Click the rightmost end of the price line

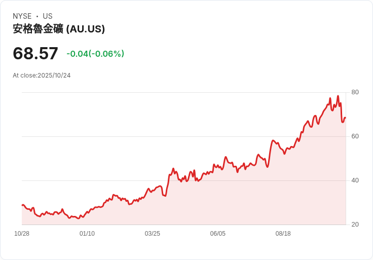pyautogui.click(x=345, y=118)
